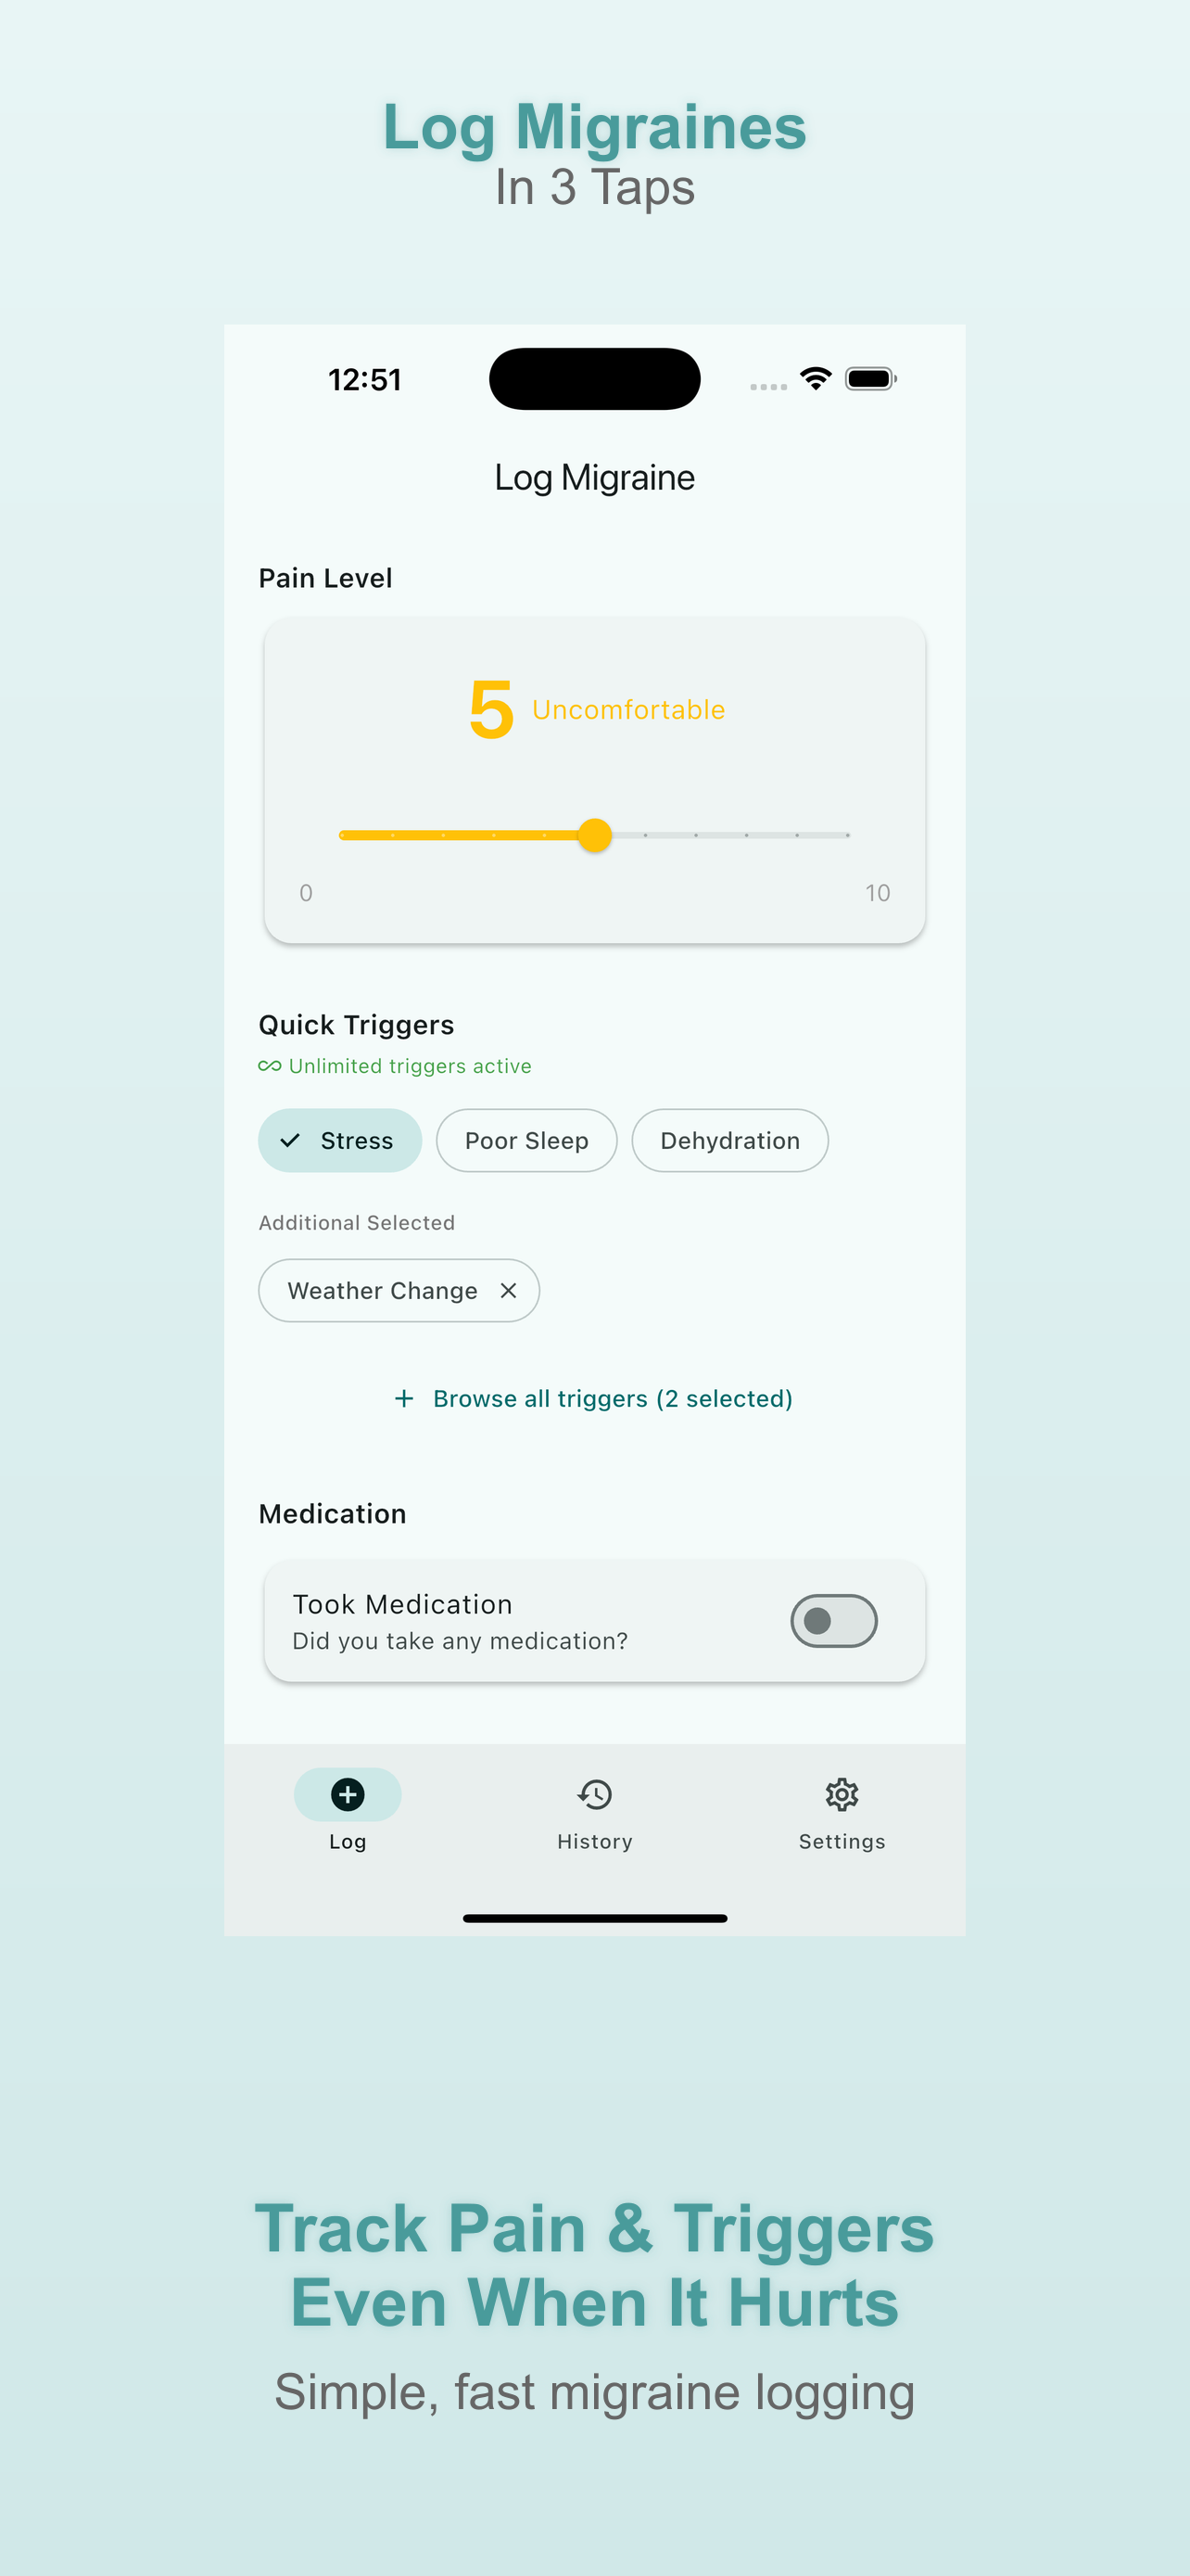
Task: Switch to the Settings tab label
Action: [x=842, y=1841]
